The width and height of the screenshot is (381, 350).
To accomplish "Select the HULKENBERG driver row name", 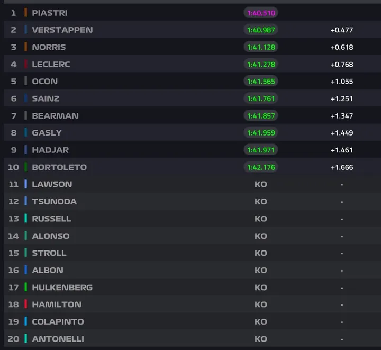I will pyautogui.click(x=62, y=288).
